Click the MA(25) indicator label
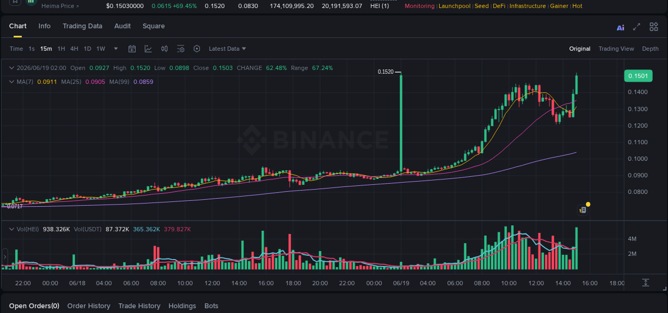Image resolution: width=668 pixels, height=313 pixels. click(71, 82)
